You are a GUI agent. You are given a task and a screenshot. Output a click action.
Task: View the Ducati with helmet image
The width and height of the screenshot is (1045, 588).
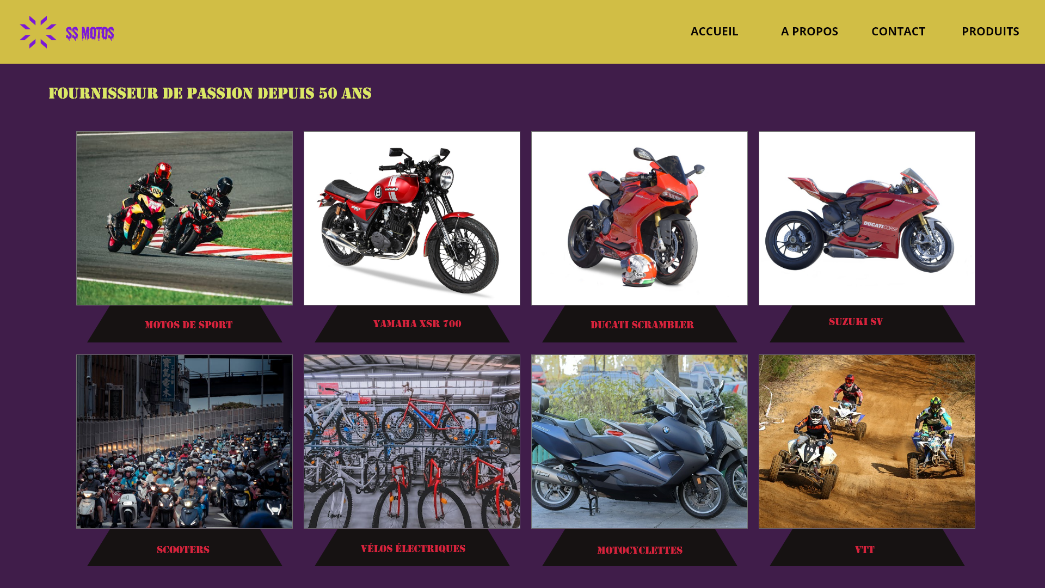pos(640,218)
